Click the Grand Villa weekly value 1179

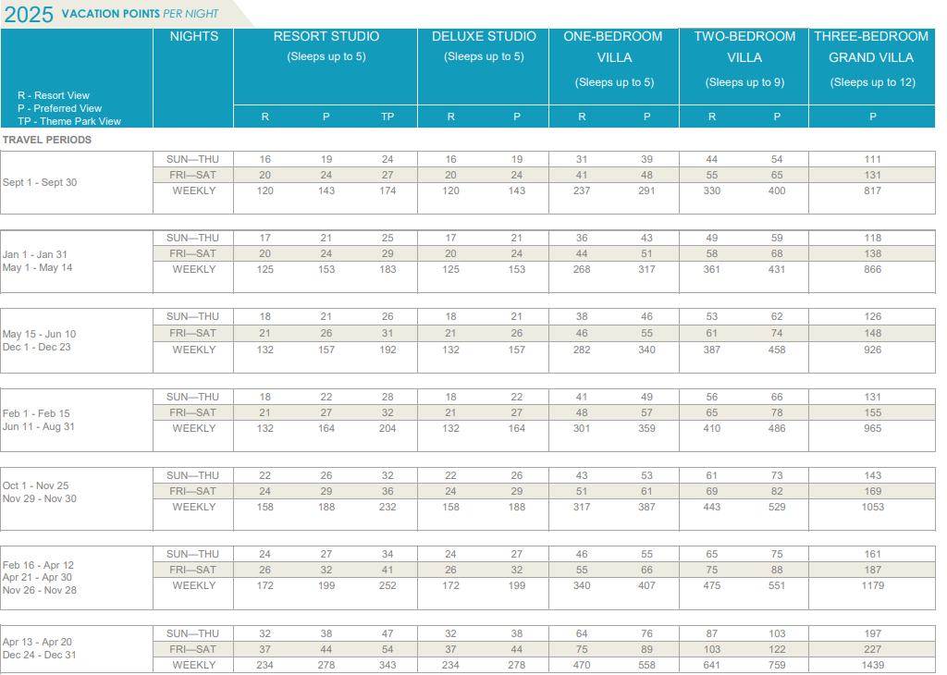873,586
